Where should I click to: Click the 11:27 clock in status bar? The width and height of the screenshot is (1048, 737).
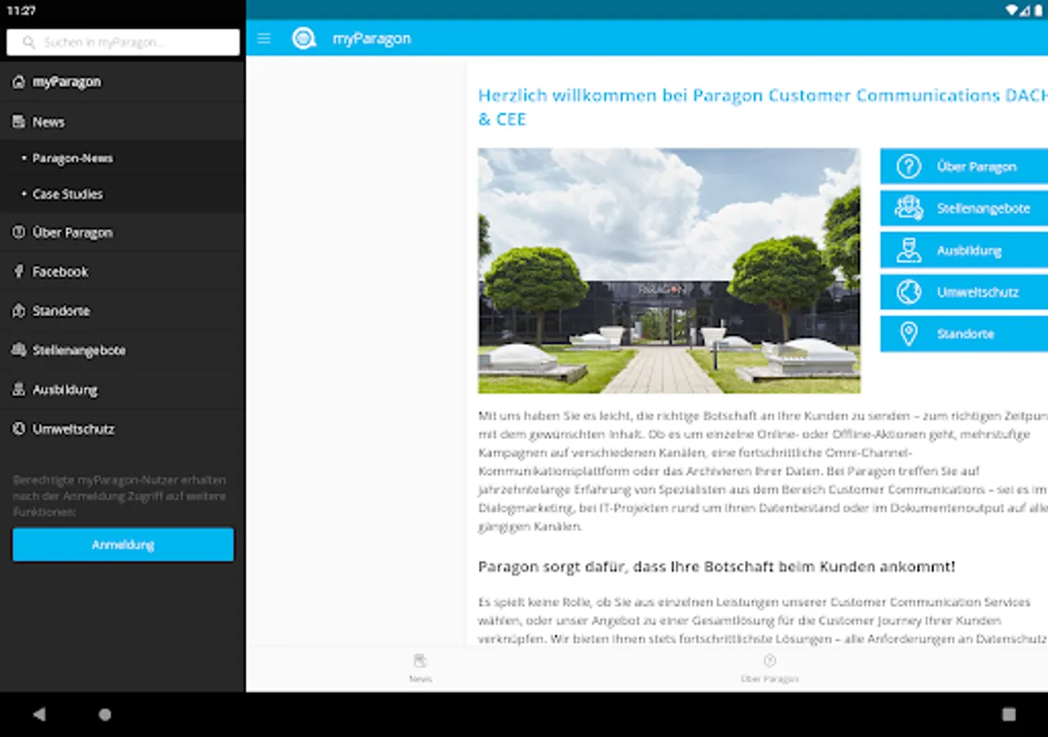20,11
